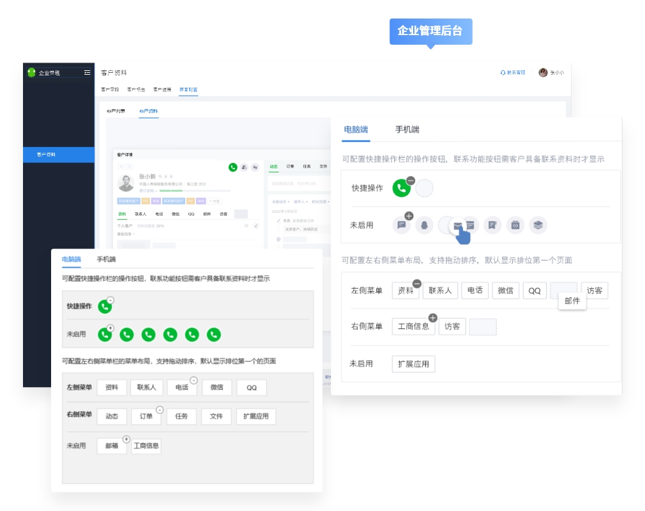Open the 客户标签 tab
Image resolution: width=645 pixels, height=511 pixels.
(136, 89)
